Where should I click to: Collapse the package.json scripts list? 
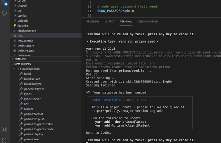point(14,69)
